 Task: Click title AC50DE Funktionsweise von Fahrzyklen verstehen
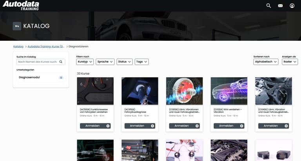[x=94, y=111]
